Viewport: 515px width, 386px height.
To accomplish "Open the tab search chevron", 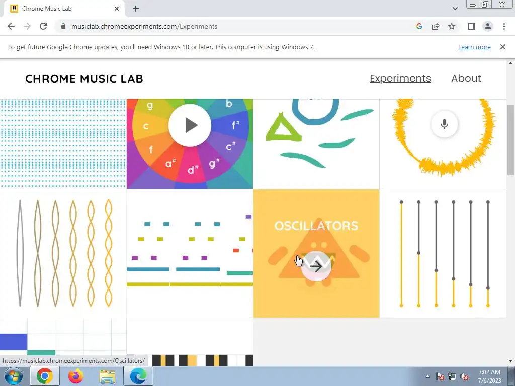I will [455, 9].
